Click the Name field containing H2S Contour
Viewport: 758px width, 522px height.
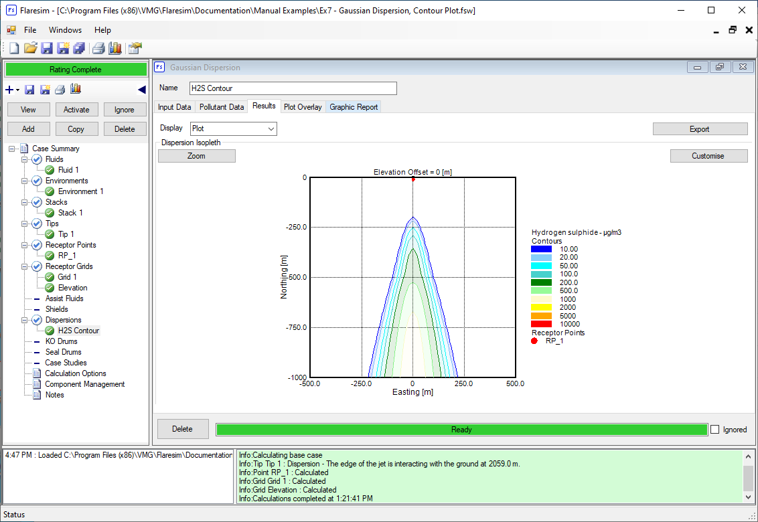pyautogui.click(x=293, y=88)
